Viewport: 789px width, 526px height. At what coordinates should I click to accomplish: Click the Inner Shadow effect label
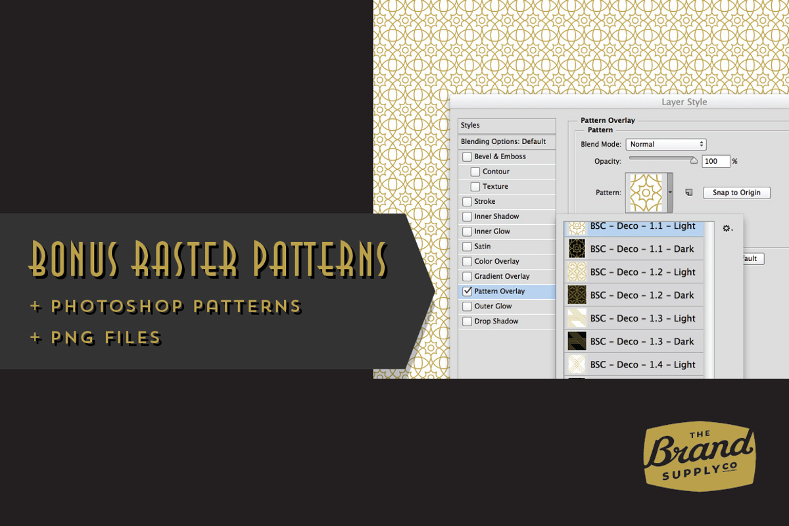[497, 217]
